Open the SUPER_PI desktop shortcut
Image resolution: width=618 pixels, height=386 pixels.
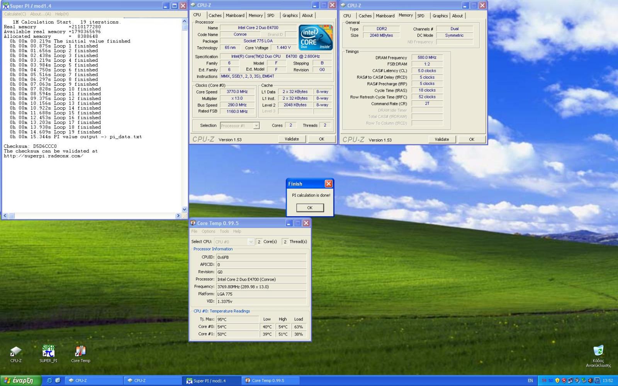pyautogui.click(x=48, y=354)
